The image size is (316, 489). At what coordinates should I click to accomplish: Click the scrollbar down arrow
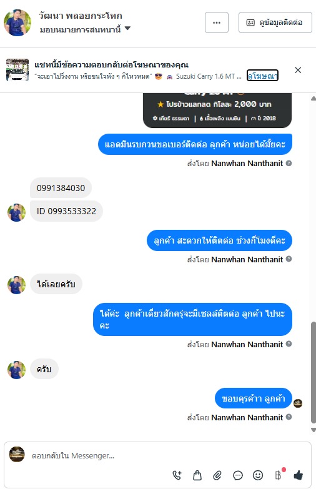(x=314, y=430)
